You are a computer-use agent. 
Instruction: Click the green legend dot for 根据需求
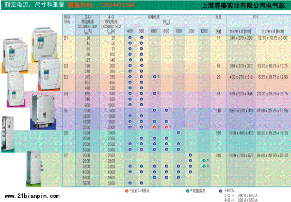tap(188, 191)
